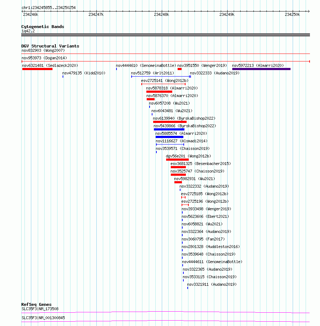Select nsv5885574 (Almarri2020) blue bar
320x326 pixels.
[169, 137]
